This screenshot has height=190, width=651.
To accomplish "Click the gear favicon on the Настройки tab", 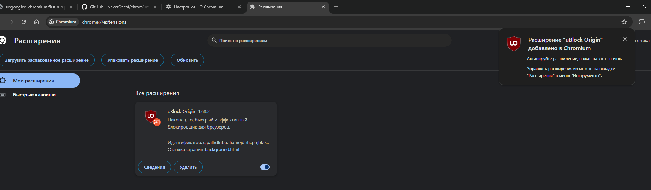I will (168, 7).
